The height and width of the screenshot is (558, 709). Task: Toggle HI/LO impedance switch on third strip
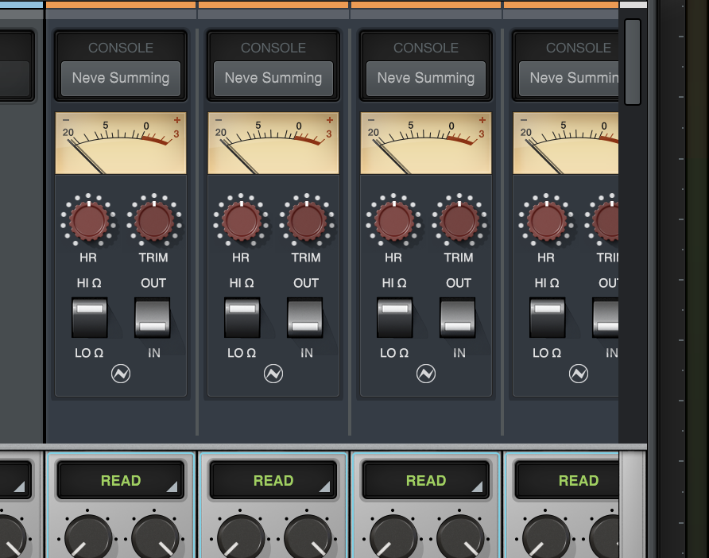[395, 317]
